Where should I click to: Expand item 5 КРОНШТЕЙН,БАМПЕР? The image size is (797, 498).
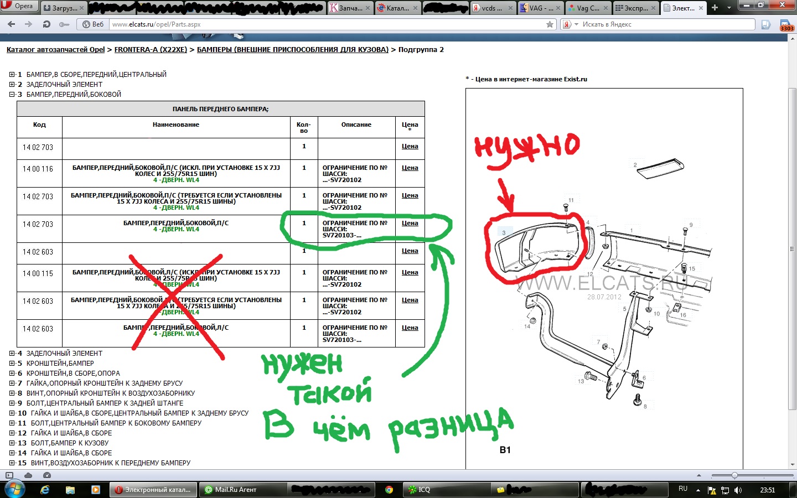12,363
